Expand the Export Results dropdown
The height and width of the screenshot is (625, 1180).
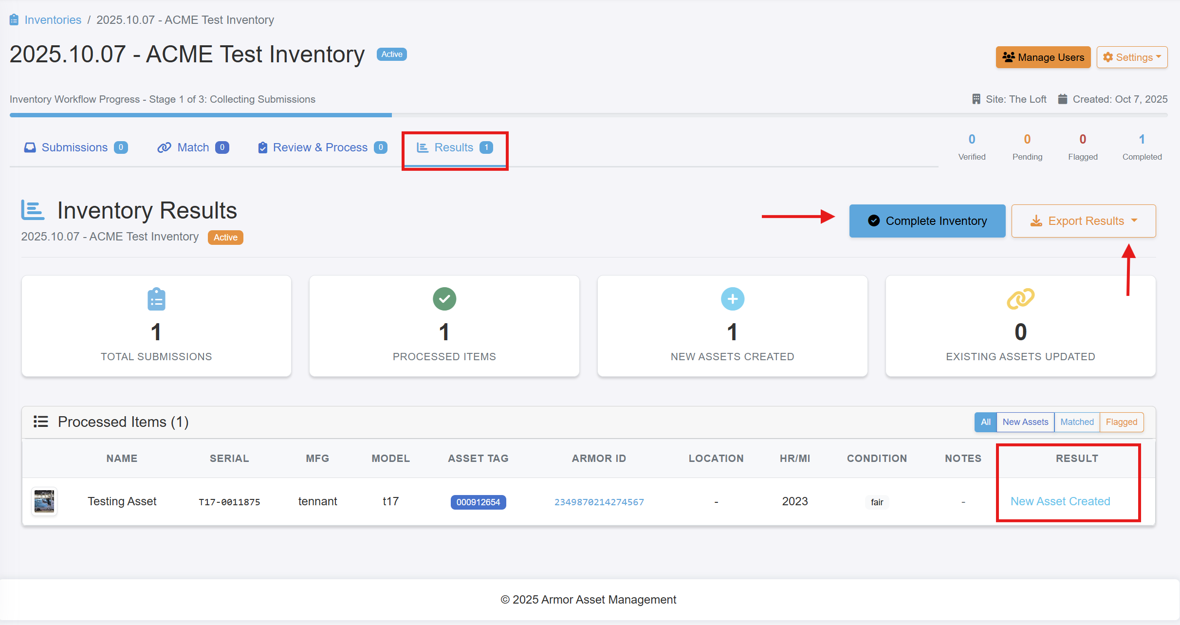click(1083, 221)
